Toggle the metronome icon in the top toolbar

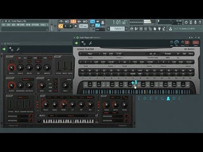[x=61, y=22]
